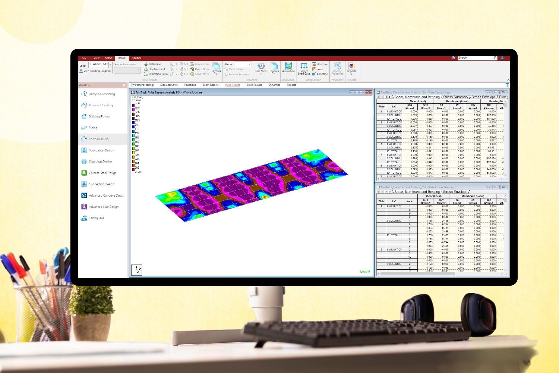The width and height of the screenshot is (559, 373).
Task: Select the Plate Stress tool
Action: pyautogui.click(x=201, y=69)
